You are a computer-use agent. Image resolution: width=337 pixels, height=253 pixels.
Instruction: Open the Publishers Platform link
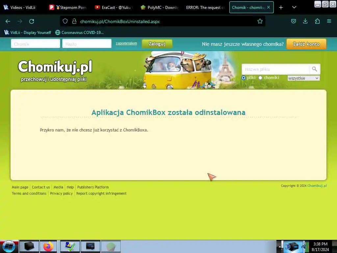click(93, 187)
